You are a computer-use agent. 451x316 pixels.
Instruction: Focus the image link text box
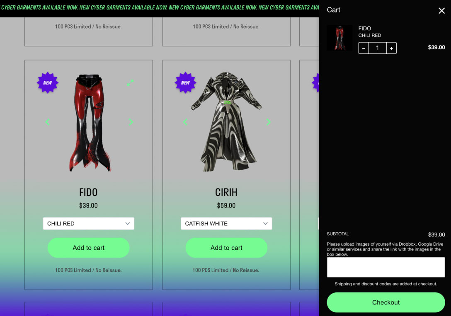pyautogui.click(x=386, y=267)
